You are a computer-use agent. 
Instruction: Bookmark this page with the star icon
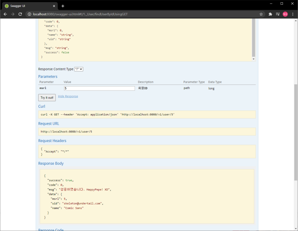click(261, 14)
